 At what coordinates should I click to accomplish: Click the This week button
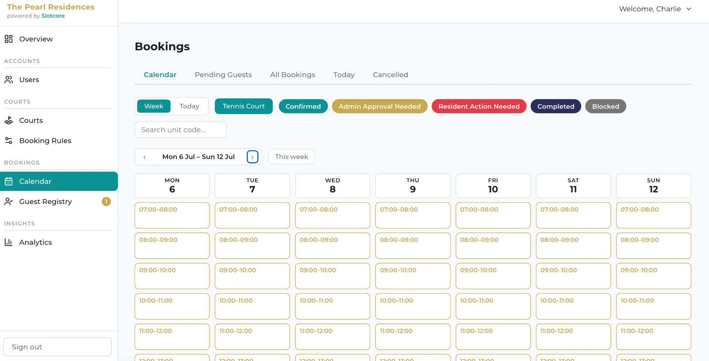coord(291,157)
